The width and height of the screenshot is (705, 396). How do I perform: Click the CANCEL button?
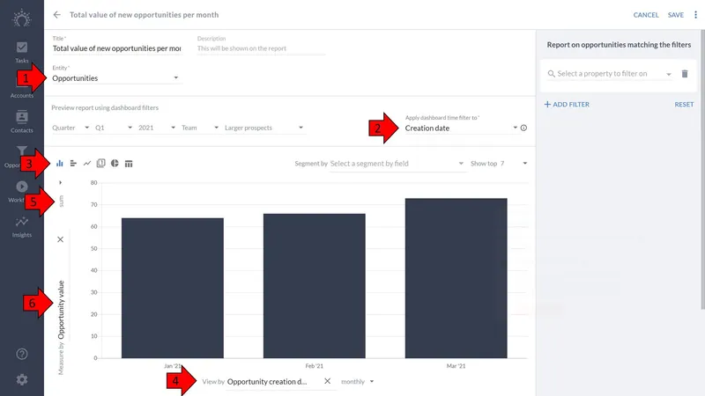[x=646, y=15]
